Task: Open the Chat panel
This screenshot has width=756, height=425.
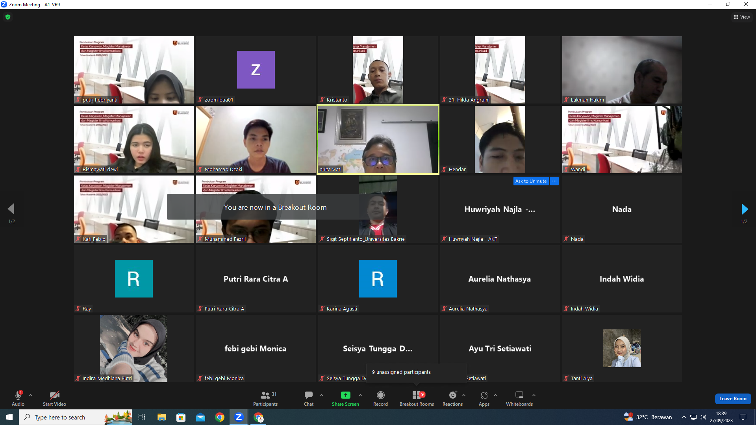Action: coord(309,398)
